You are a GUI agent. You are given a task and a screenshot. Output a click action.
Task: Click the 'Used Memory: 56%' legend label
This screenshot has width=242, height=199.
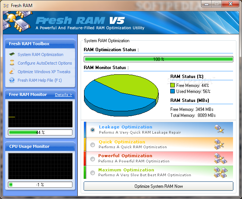193,91
